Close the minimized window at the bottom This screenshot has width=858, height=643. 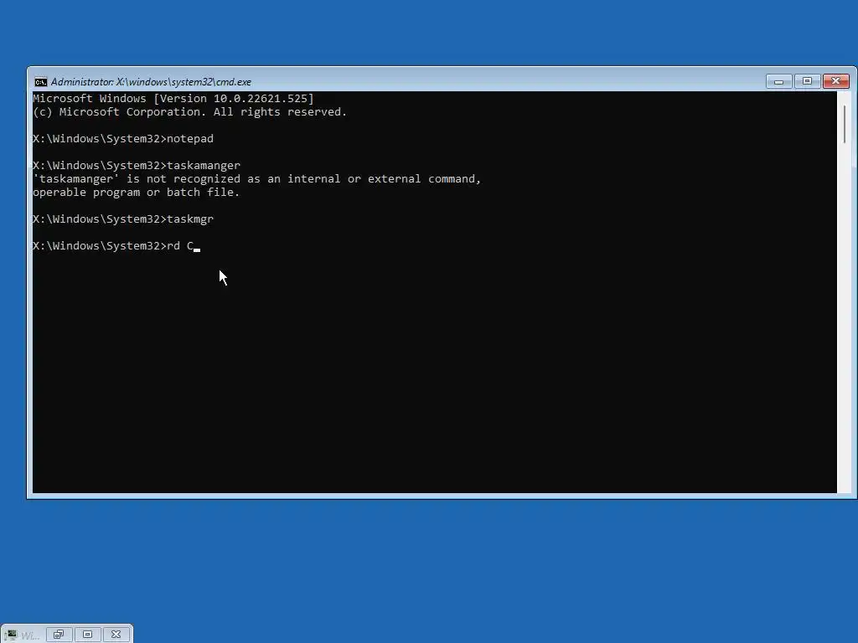(116, 635)
